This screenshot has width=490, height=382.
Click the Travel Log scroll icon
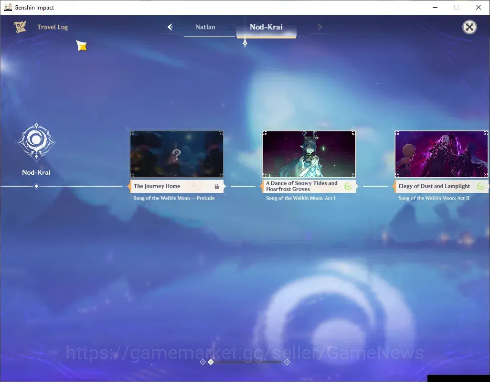(20, 27)
